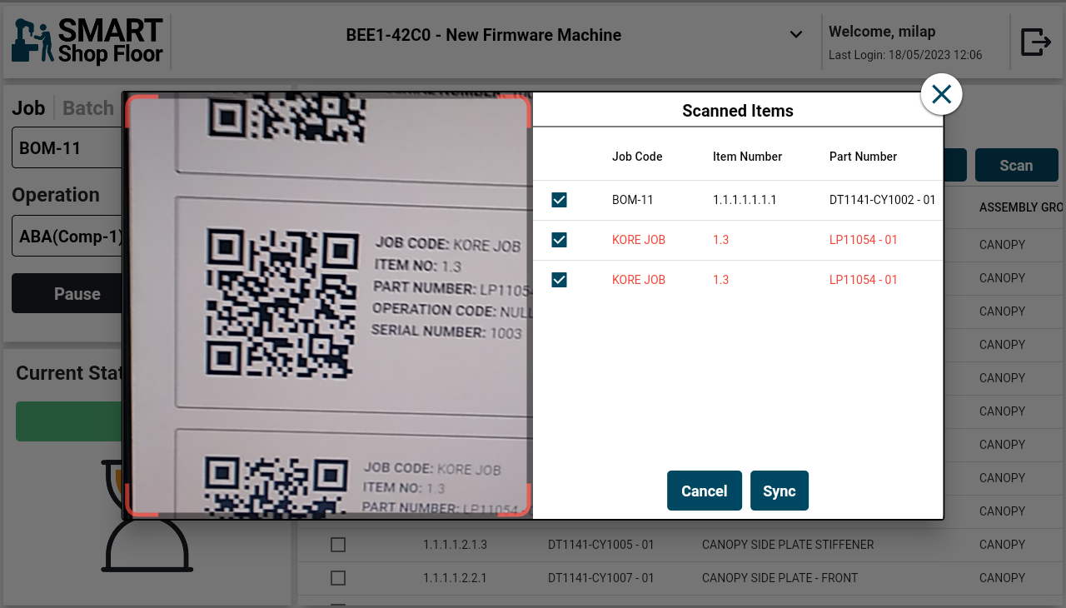Click the BOM-11 job input field

click(x=67, y=148)
